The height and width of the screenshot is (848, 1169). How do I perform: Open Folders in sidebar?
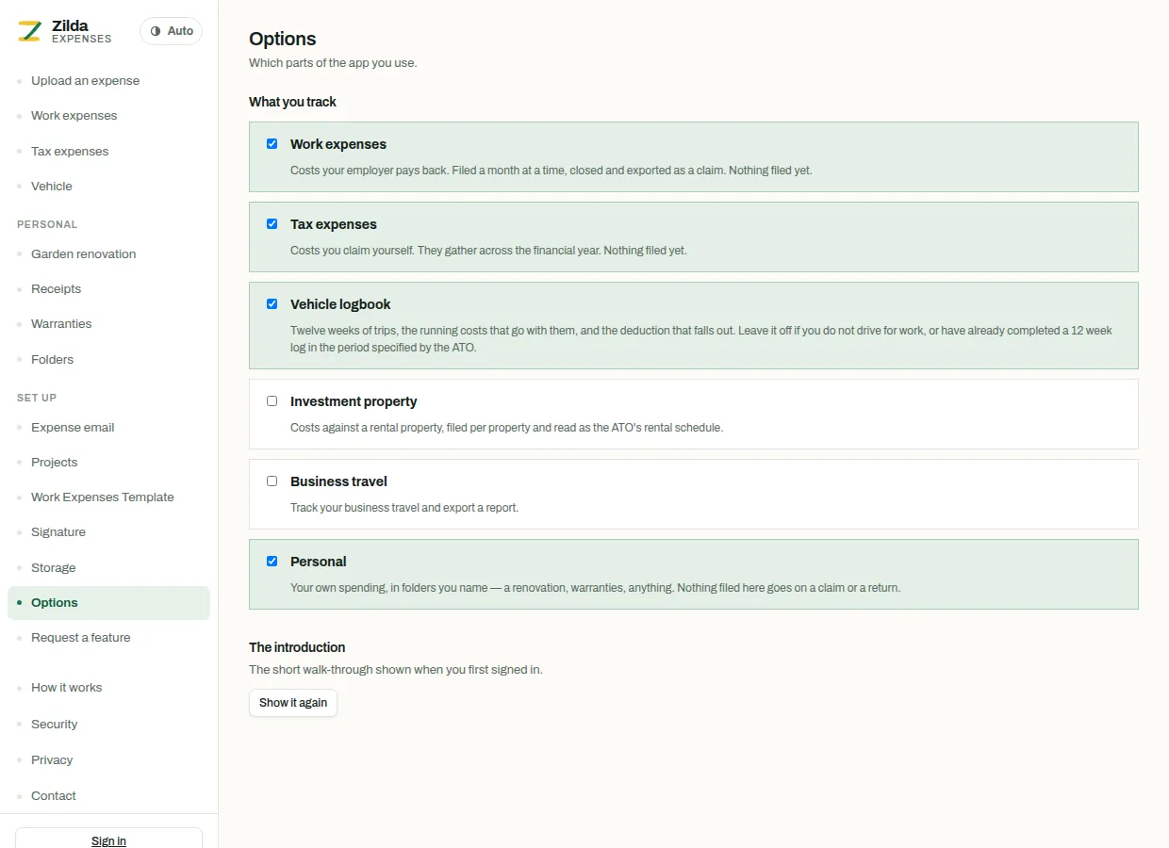click(108, 360)
